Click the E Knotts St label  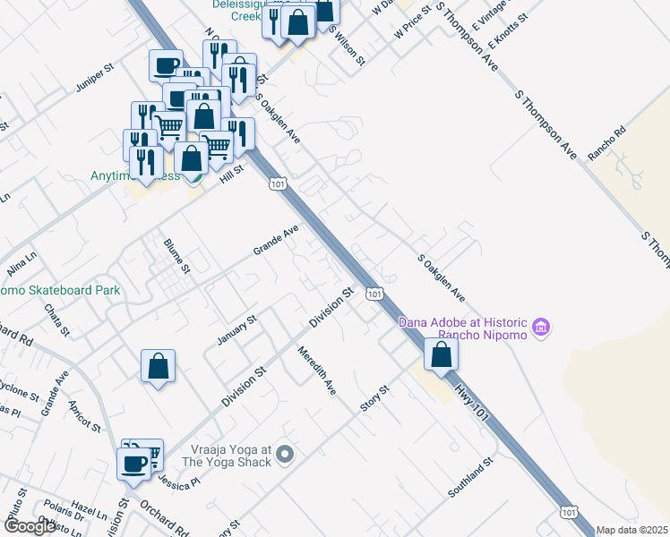[509, 30]
